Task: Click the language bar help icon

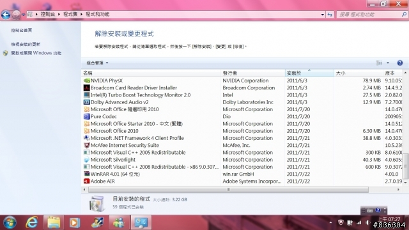Action: (x=378, y=210)
